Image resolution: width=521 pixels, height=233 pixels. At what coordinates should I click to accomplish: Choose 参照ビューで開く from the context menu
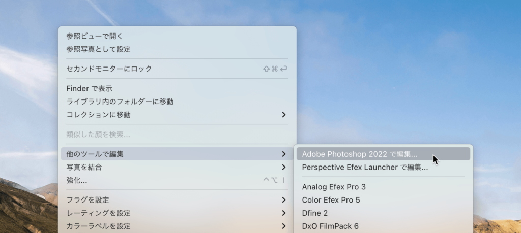[177, 36]
